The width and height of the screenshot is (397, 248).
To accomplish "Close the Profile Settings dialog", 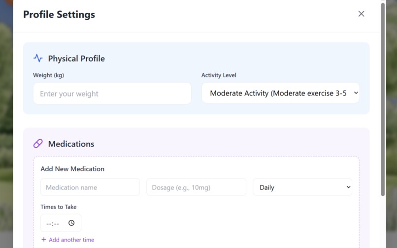I will click(361, 14).
